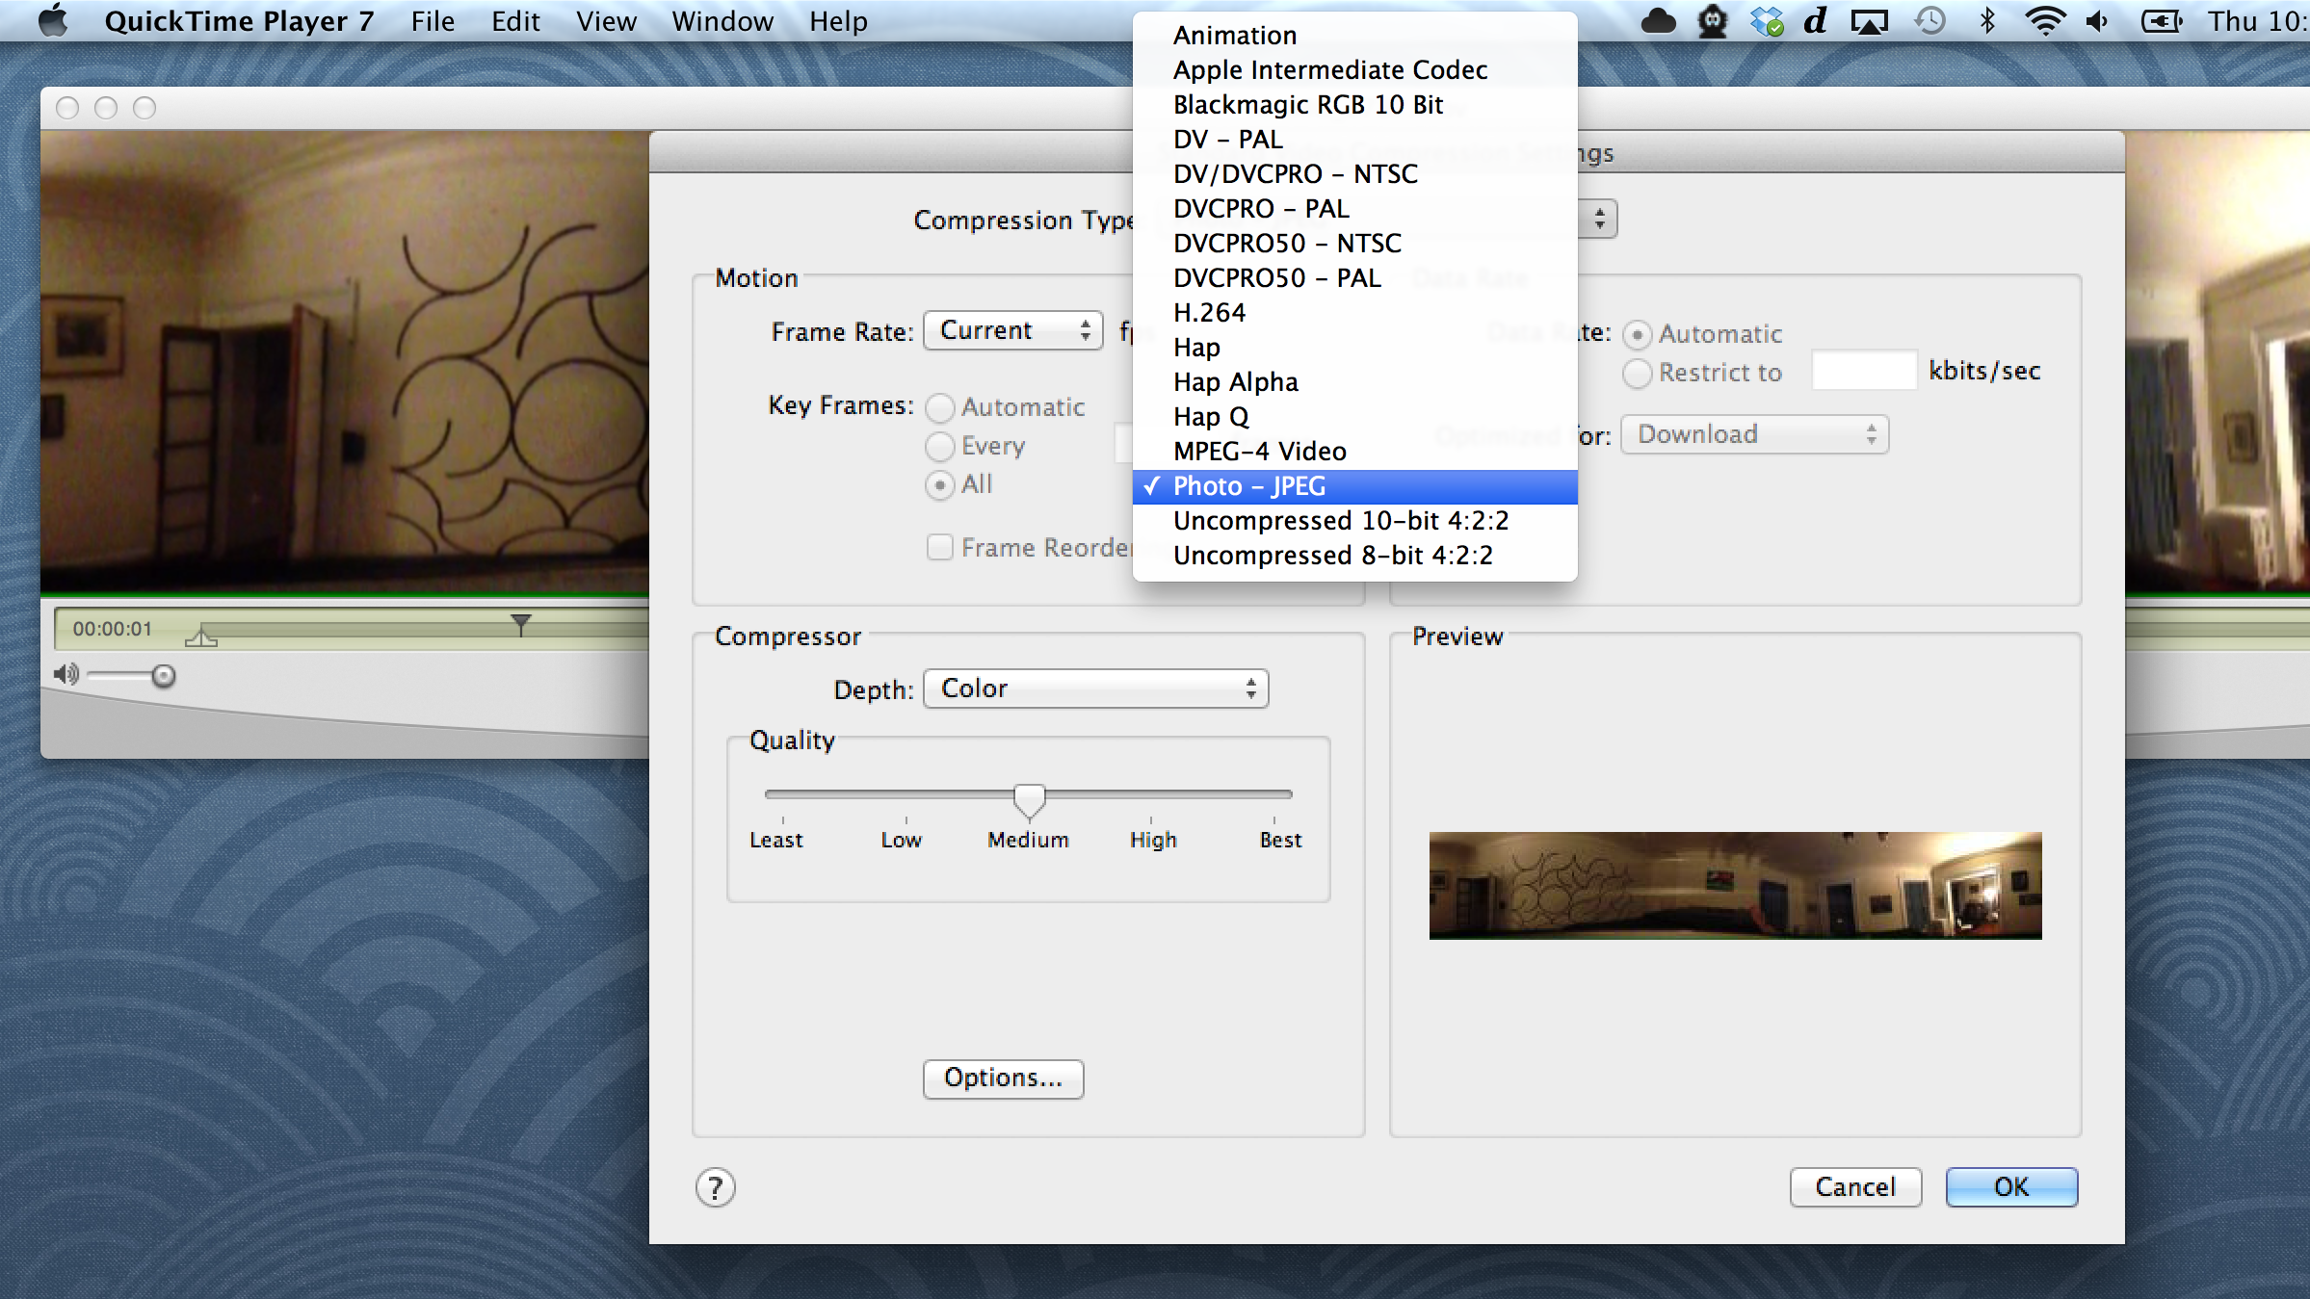The width and height of the screenshot is (2310, 1299).
Task: Click the cloud icon in menu bar
Action: (1658, 21)
